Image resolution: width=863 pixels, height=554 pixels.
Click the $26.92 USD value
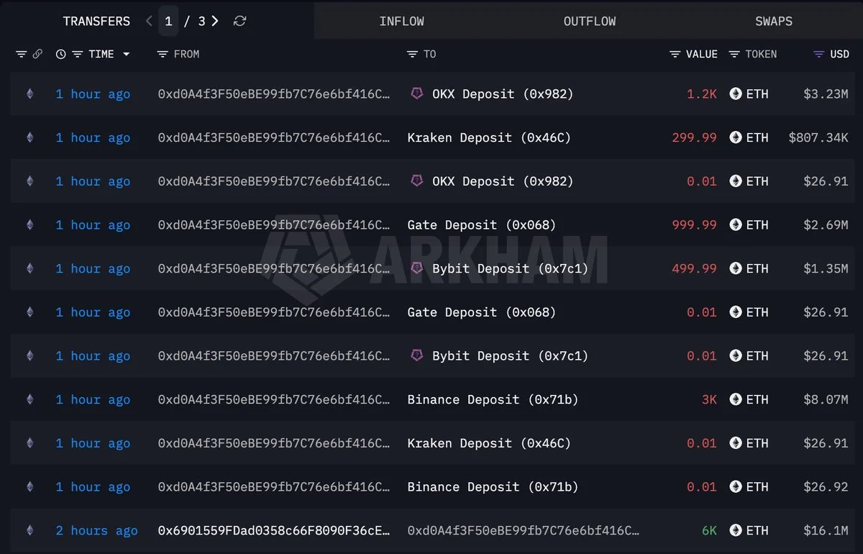pos(826,487)
